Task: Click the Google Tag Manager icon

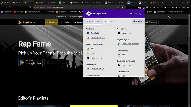Action: click(119, 44)
